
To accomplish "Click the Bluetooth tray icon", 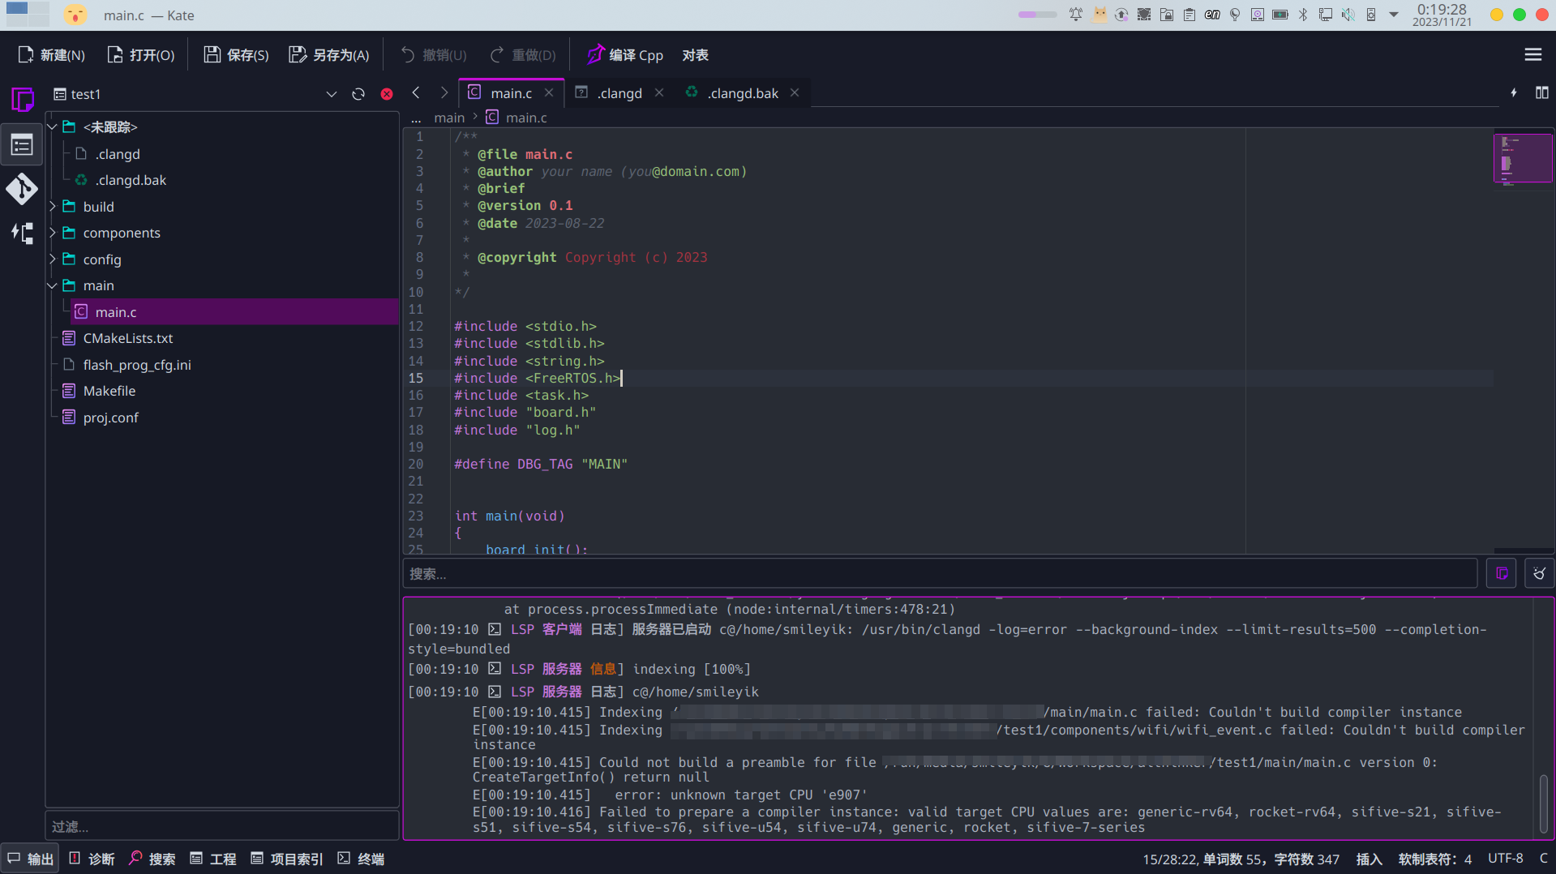I will (1303, 15).
